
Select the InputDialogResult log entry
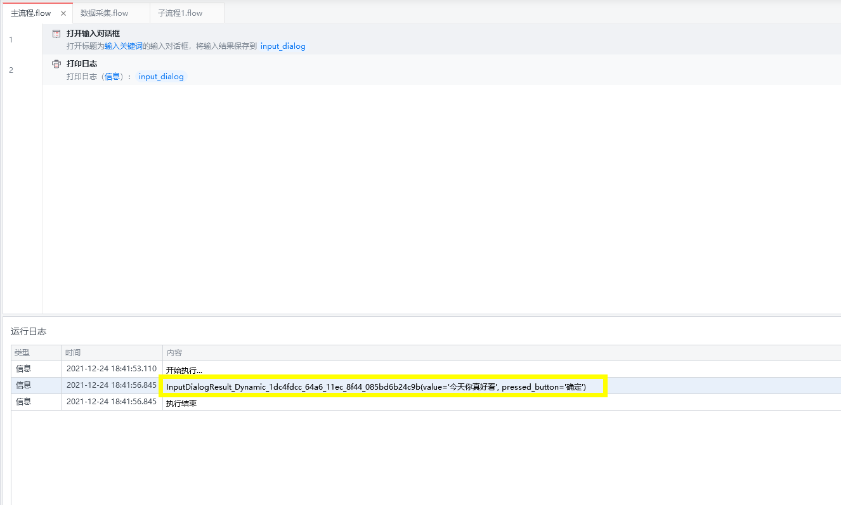(375, 387)
